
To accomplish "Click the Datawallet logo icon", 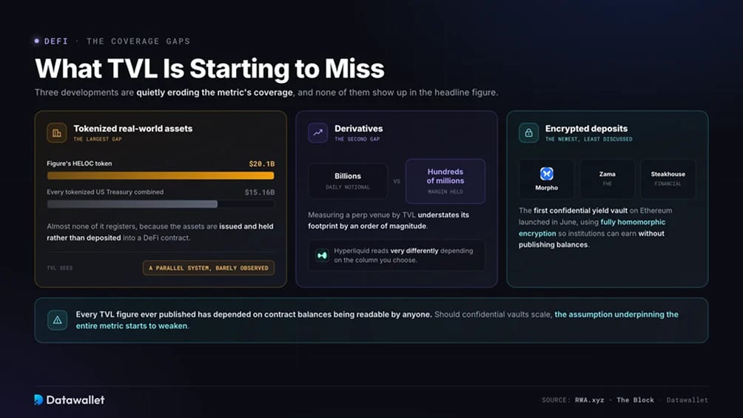I will [38, 400].
